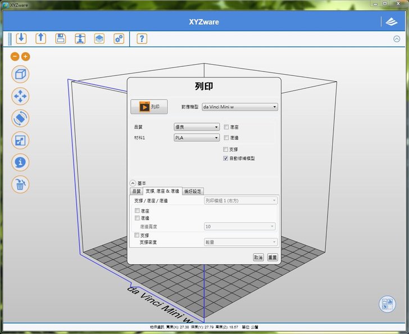Click the 取消 cancel button
This screenshot has height=334, width=409.
point(258,257)
